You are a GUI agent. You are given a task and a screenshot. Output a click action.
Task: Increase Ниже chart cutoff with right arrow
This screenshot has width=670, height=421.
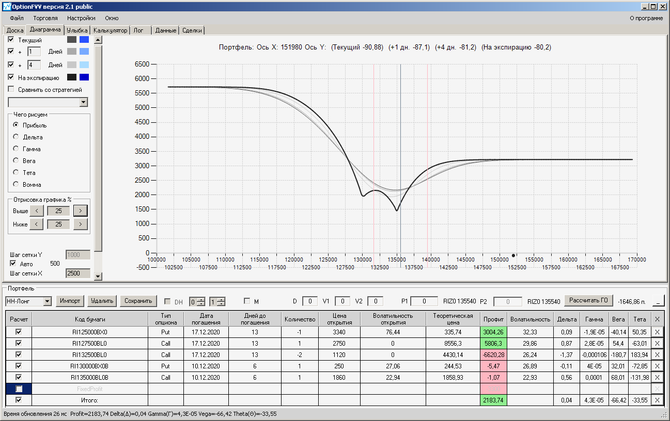click(x=81, y=224)
